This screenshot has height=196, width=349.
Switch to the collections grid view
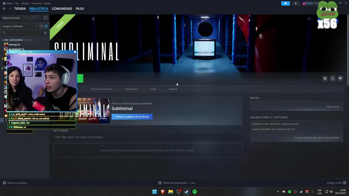point(45,18)
